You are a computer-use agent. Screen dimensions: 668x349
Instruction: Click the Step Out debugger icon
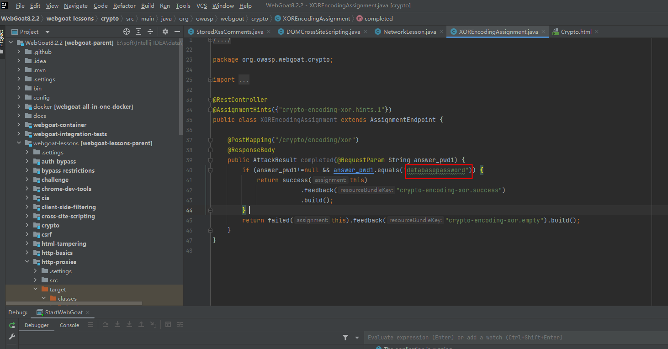click(141, 324)
